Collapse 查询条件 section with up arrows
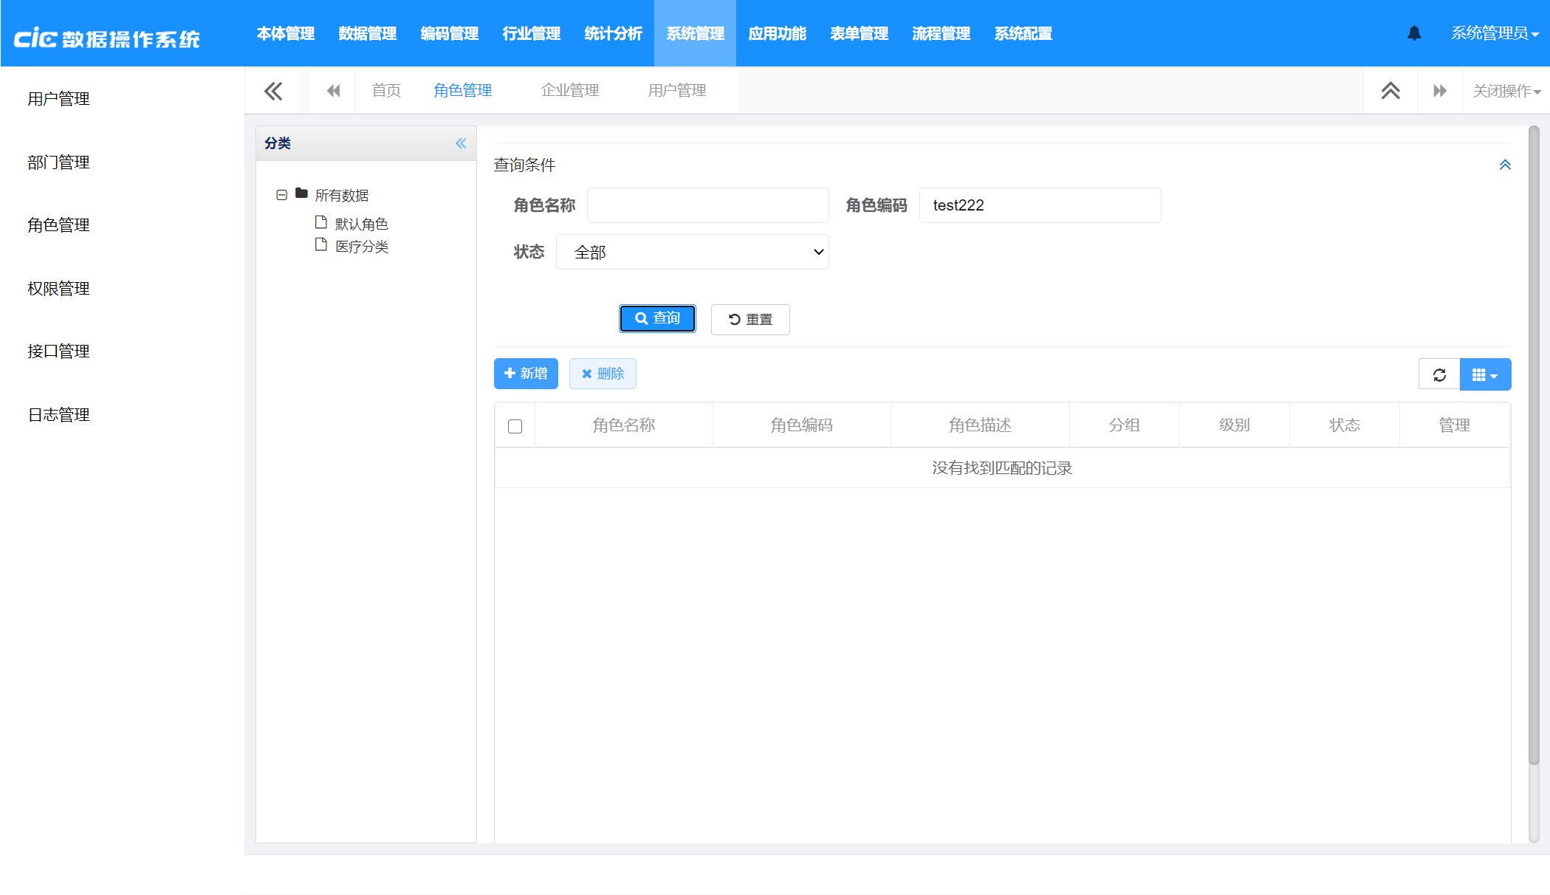This screenshot has width=1550, height=895. coord(1504,165)
